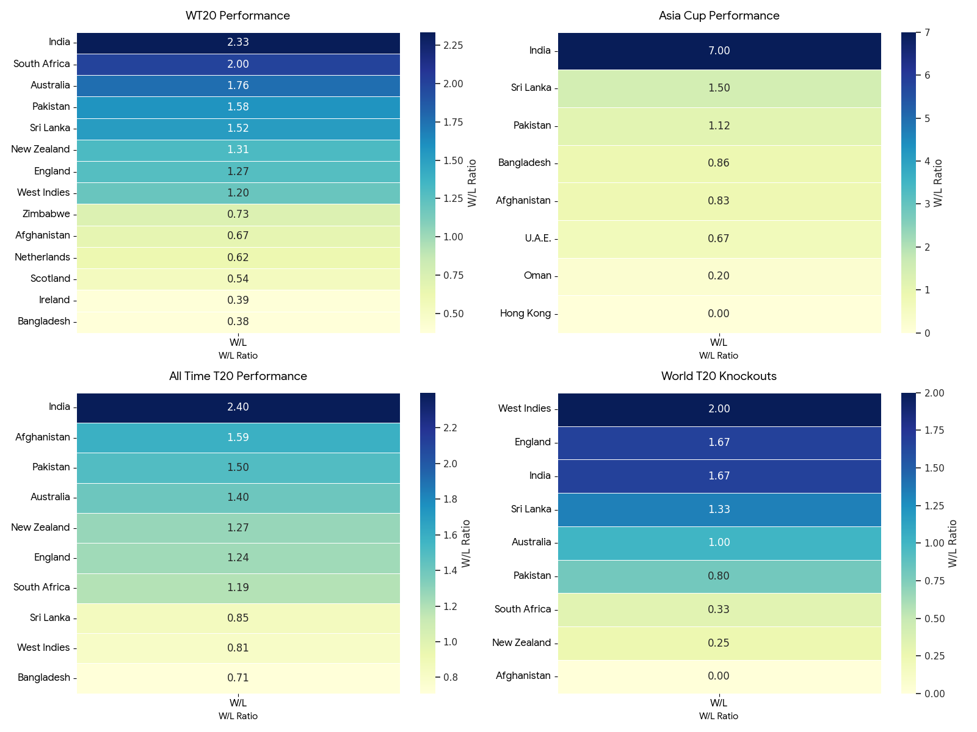Click the U.A.E. row label
The image size is (977, 732).
pos(538,239)
